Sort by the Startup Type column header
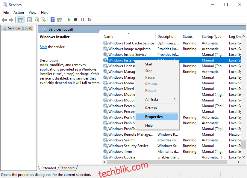Viewport: 247px width, 178px height. click(213, 37)
